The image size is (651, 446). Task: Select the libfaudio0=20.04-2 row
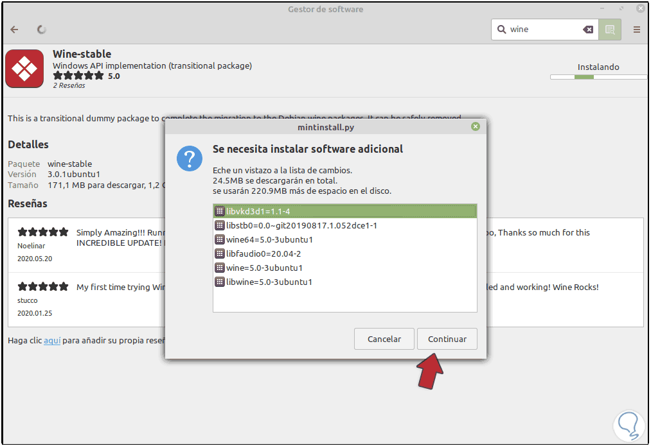(345, 253)
